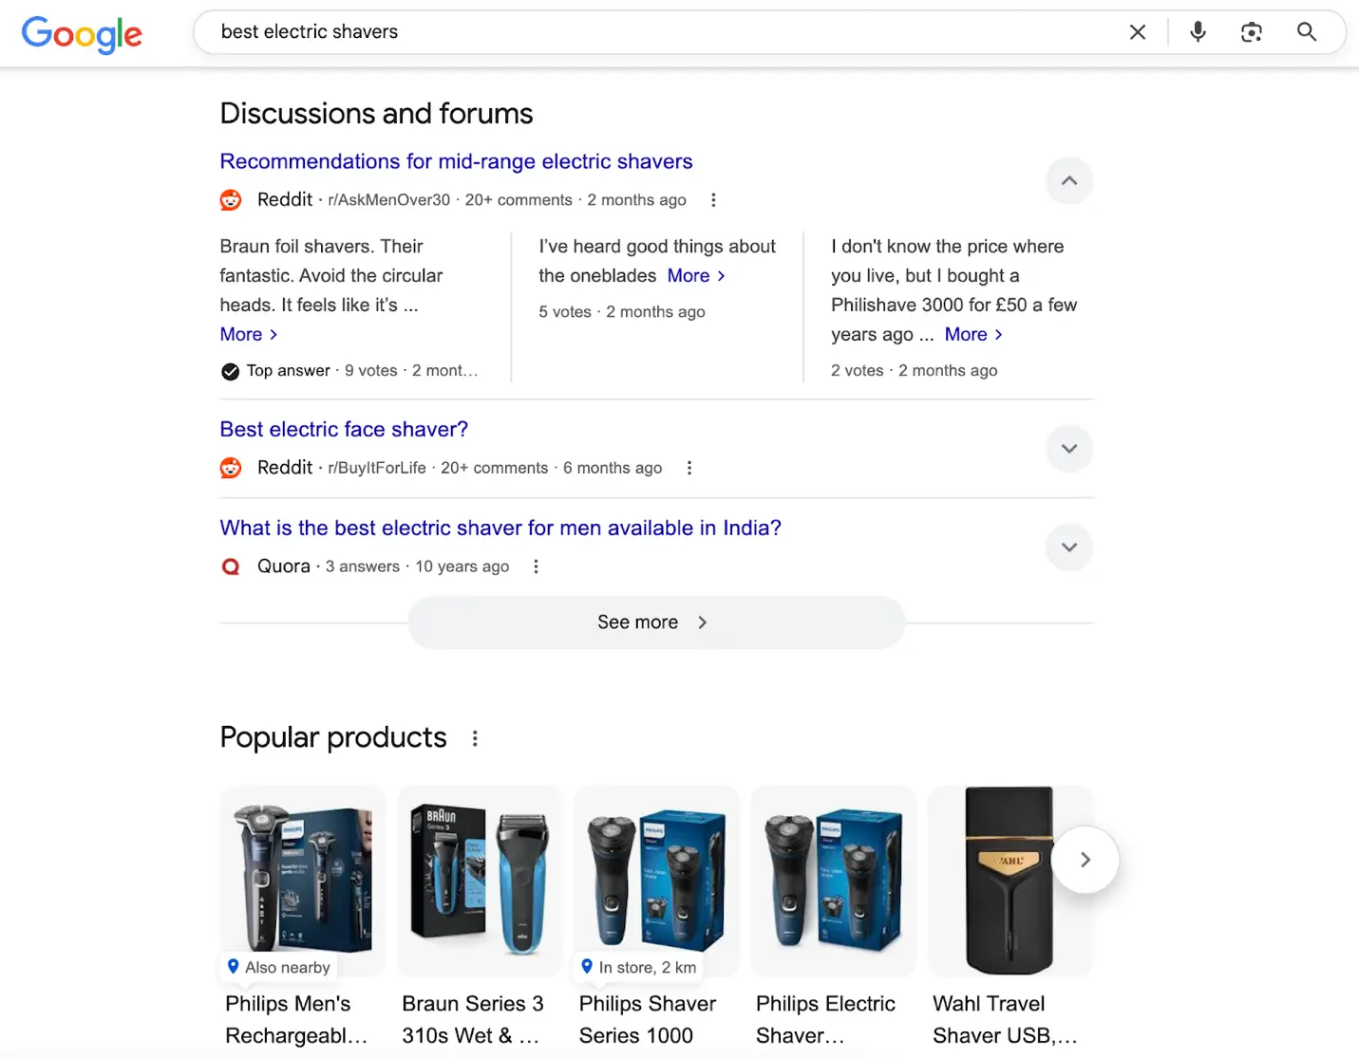Select 'Philips Electric Shaver…' product title
Screen dimensions: 1359x1057
[x=825, y=1020]
